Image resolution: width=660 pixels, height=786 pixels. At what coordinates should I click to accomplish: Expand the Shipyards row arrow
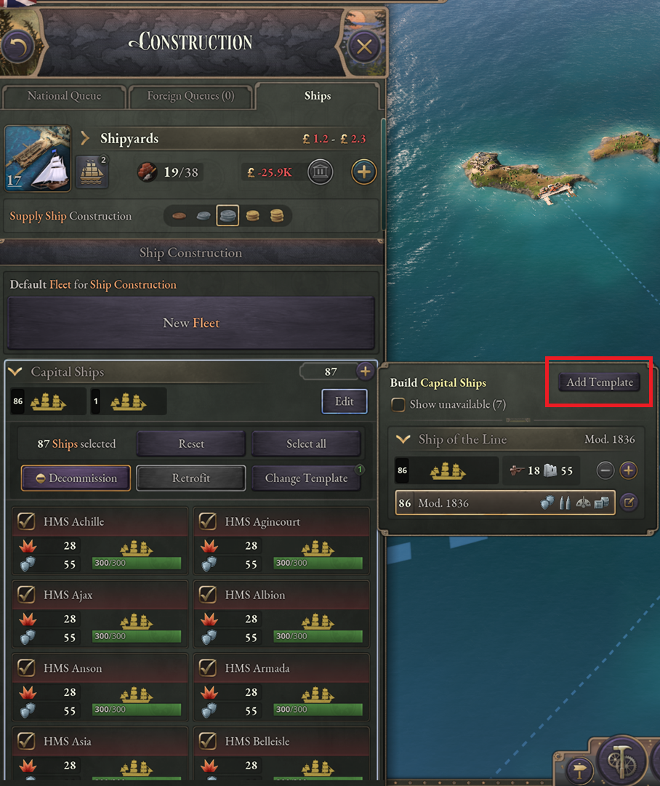coord(85,138)
